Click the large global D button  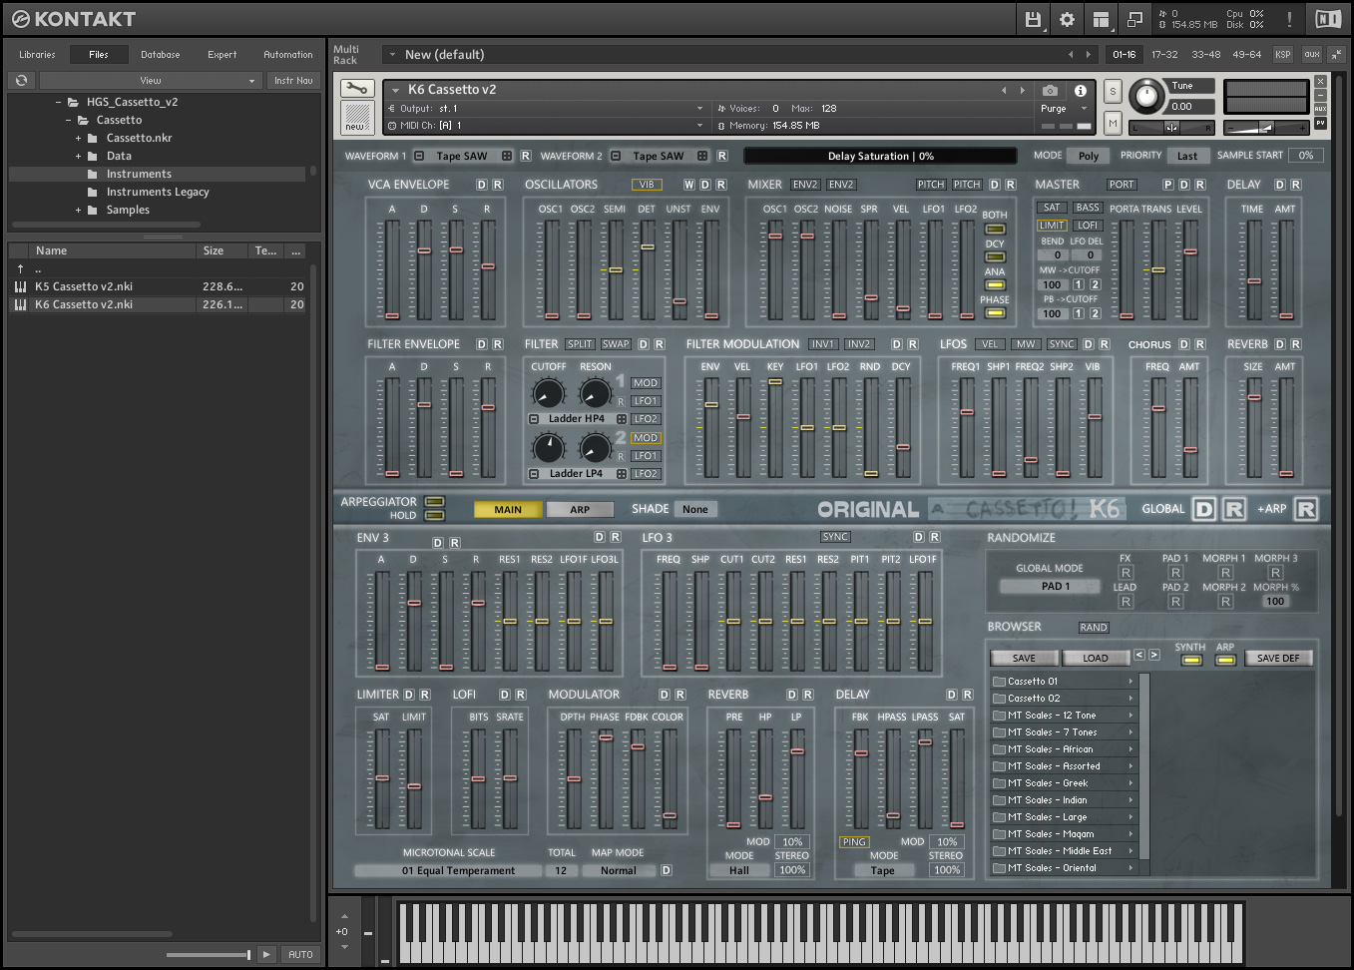pos(1204,509)
